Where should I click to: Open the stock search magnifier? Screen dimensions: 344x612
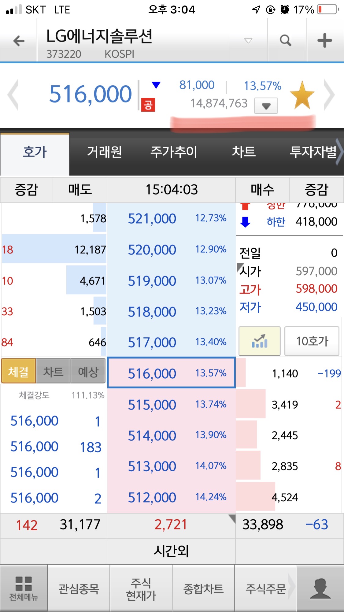(286, 40)
